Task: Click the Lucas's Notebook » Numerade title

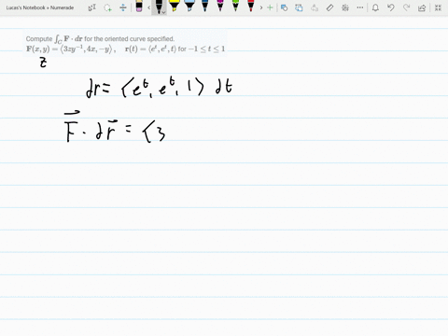Action: (40, 7)
